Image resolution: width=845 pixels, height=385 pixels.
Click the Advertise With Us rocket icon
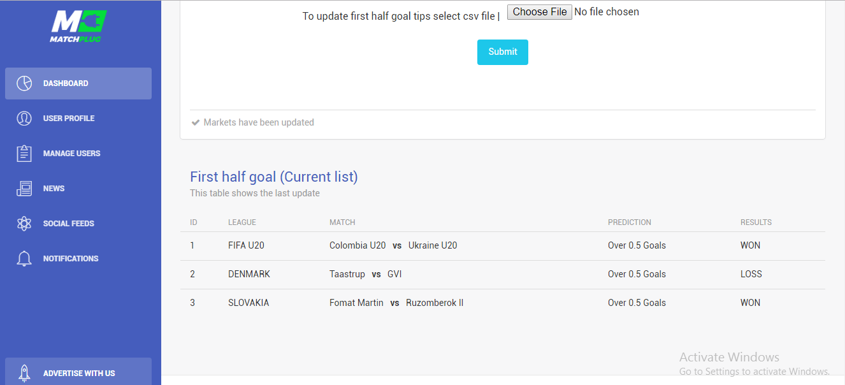click(x=24, y=374)
